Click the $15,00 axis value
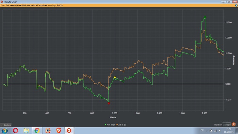The width and height of the screenshot is (238, 134). click(228, 38)
